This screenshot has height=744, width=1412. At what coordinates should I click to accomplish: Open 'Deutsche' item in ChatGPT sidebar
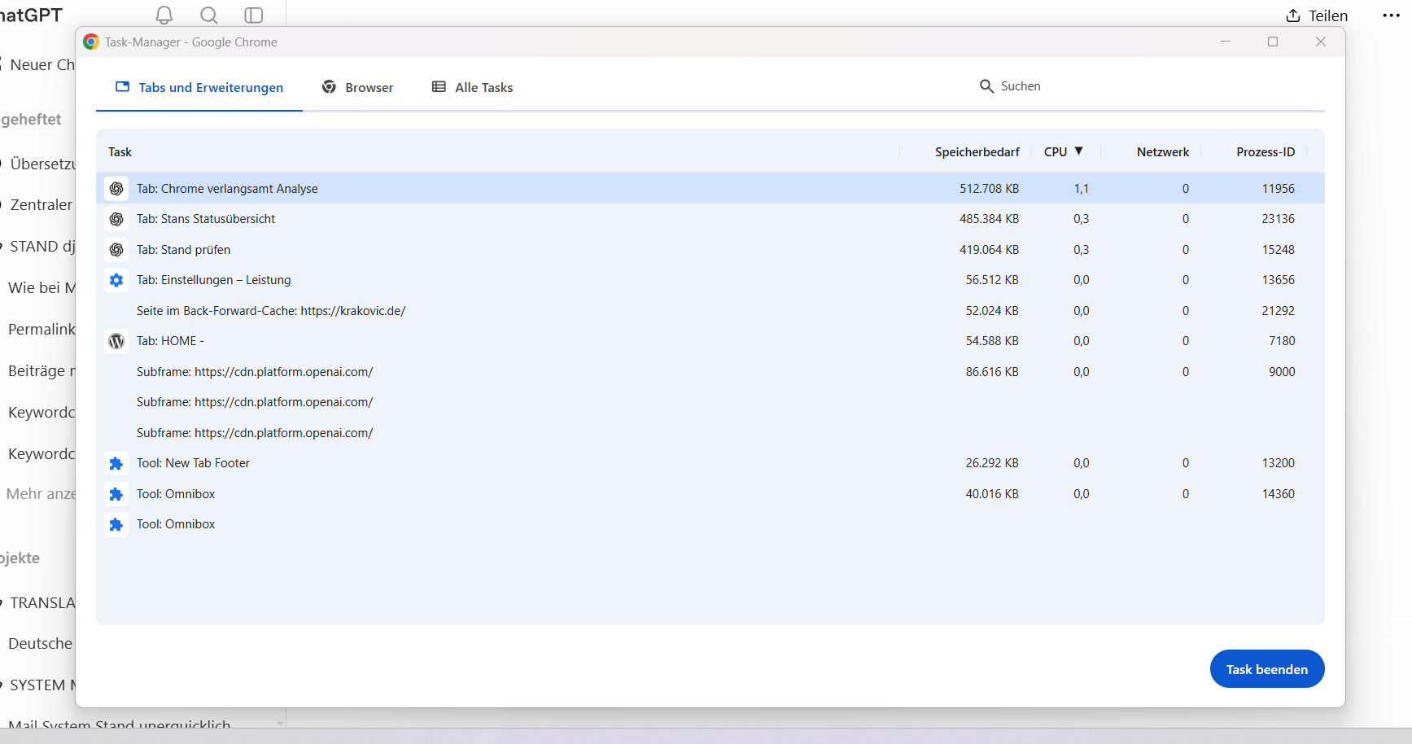41,644
